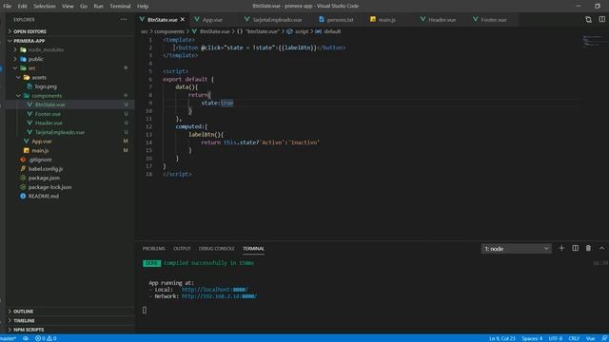This screenshot has width=609, height=342.
Task: Split the terminal pane
Action: click(575, 248)
